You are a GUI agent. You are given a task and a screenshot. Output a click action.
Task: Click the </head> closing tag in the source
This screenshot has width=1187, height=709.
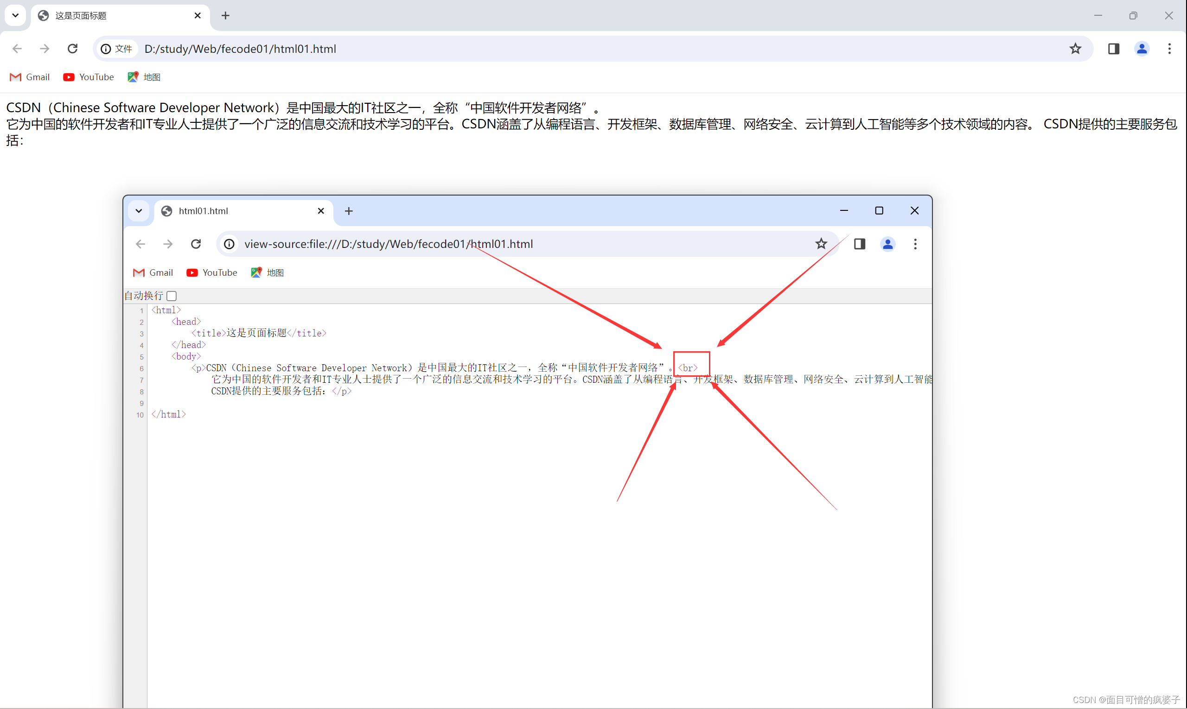coord(189,345)
